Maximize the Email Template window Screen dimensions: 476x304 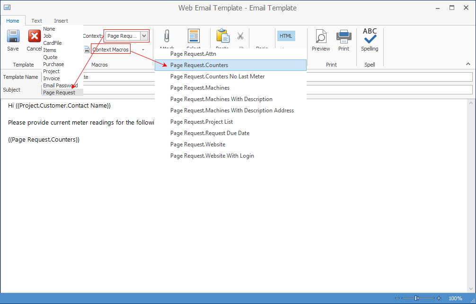(x=452, y=8)
